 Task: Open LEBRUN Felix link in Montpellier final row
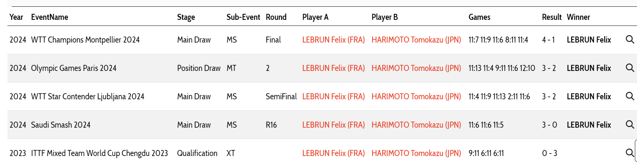tap(333, 40)
